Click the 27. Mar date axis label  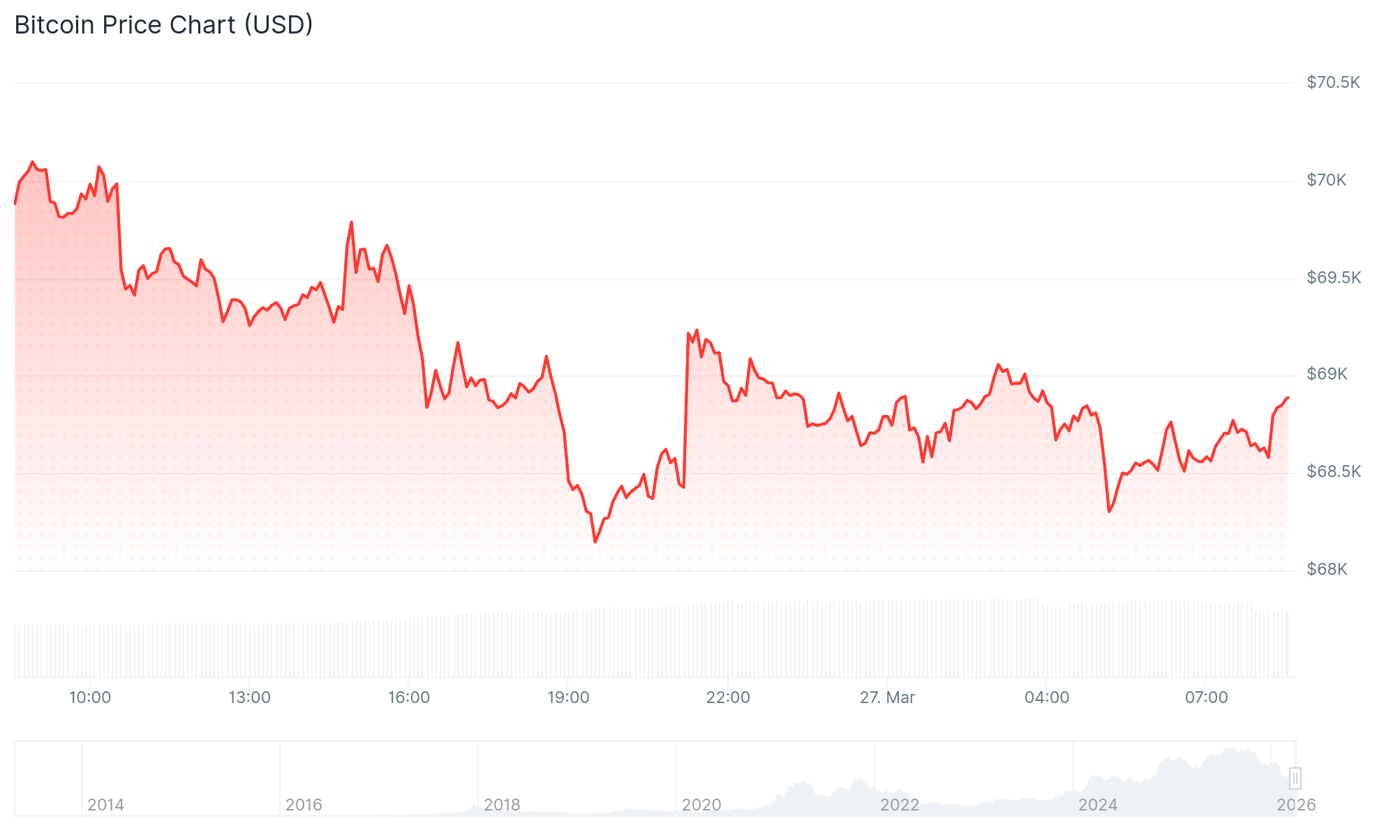[887, 697]
